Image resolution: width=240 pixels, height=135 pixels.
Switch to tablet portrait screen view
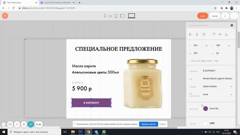pos(116,16)
